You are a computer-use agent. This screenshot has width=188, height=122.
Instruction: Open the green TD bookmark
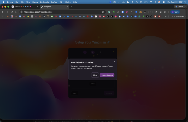[52, 16]
